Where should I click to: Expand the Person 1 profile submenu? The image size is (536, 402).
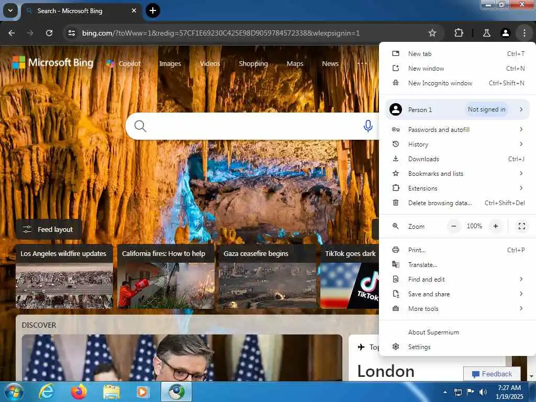[457, 109]
